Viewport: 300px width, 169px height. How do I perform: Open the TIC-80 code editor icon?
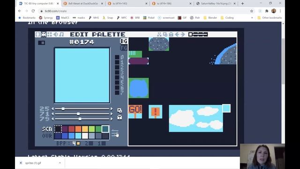click(38, 34)
